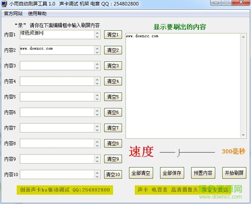The height and width of the screenshot is (204, 251).
Task: Click down arrow of 内容8 scrollbar
Action: (97, 146)
